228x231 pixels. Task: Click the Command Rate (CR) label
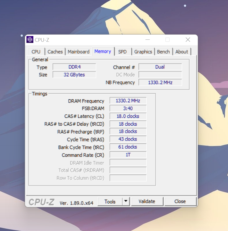[83, 155]
